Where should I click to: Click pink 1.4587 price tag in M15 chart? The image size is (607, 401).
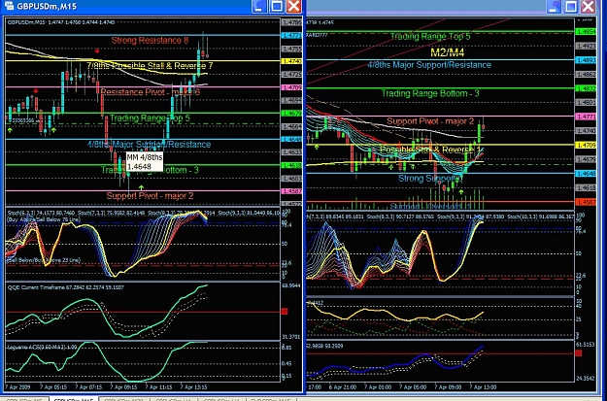(x=291, y=191)
